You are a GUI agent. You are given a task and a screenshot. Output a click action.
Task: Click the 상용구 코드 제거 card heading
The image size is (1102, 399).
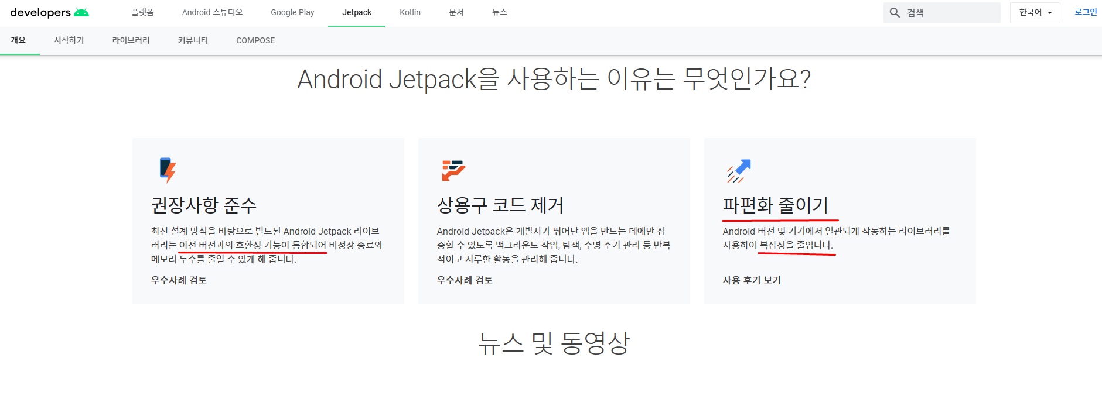coord(500,205)
